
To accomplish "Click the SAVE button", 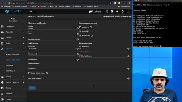I will click(x=32, y=88).
